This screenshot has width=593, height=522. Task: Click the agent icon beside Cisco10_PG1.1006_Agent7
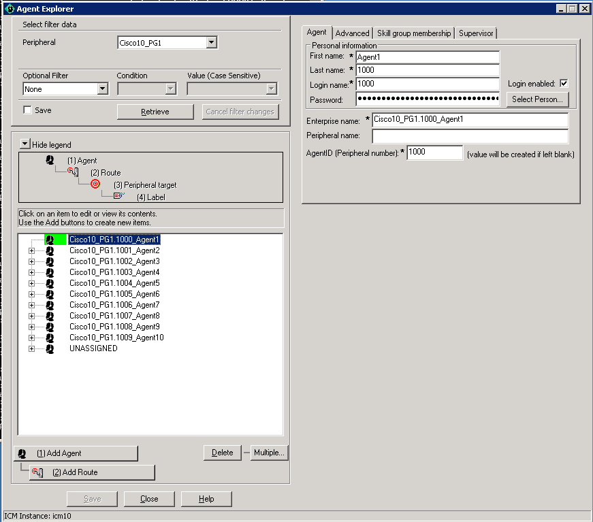click(x=50, y=305)
